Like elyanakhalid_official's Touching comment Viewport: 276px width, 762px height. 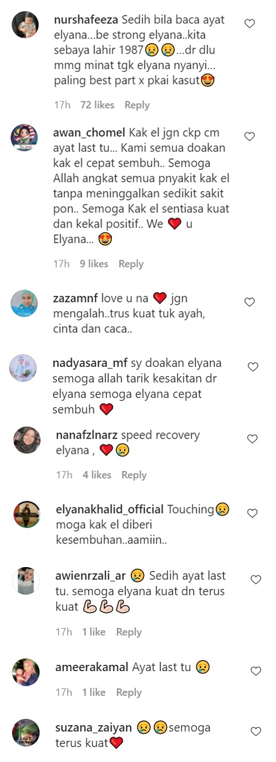tap(252, 513)
